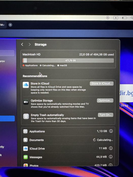Open the keyboard input 'A' menu
The image size is (133, 177).
116,18
